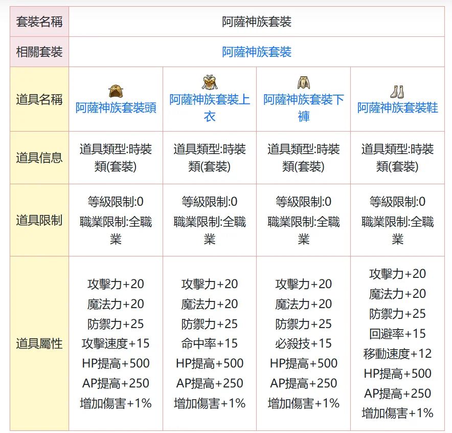Click the 道具名稱 row header cell
The image size is (452, 433).
(39, 99)
